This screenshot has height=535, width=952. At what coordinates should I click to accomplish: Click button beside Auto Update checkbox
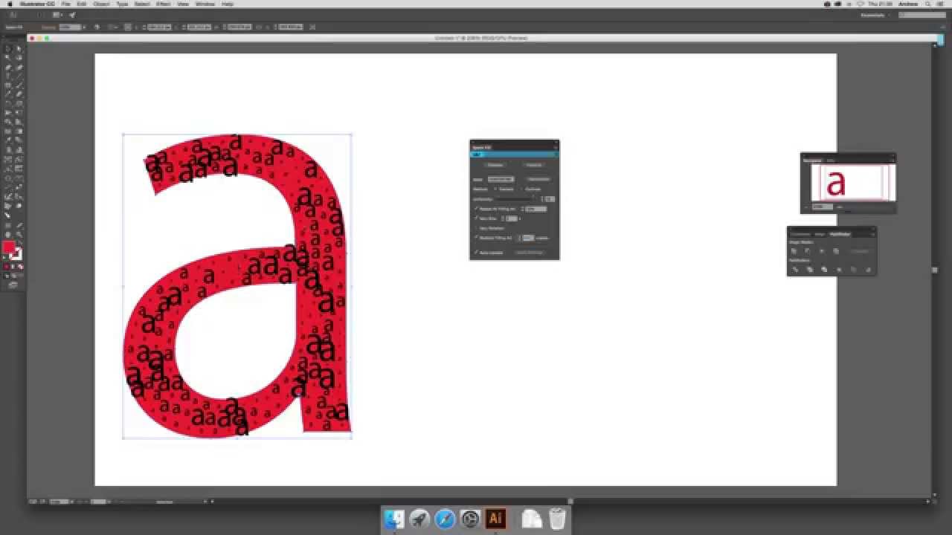click(530, 253)
